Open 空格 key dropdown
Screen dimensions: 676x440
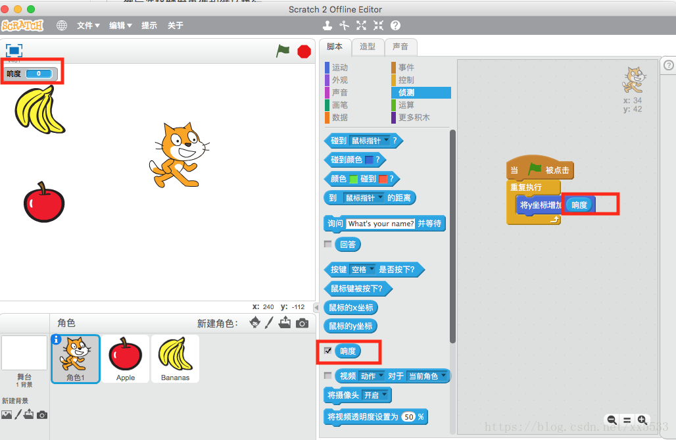click(362, 270)
